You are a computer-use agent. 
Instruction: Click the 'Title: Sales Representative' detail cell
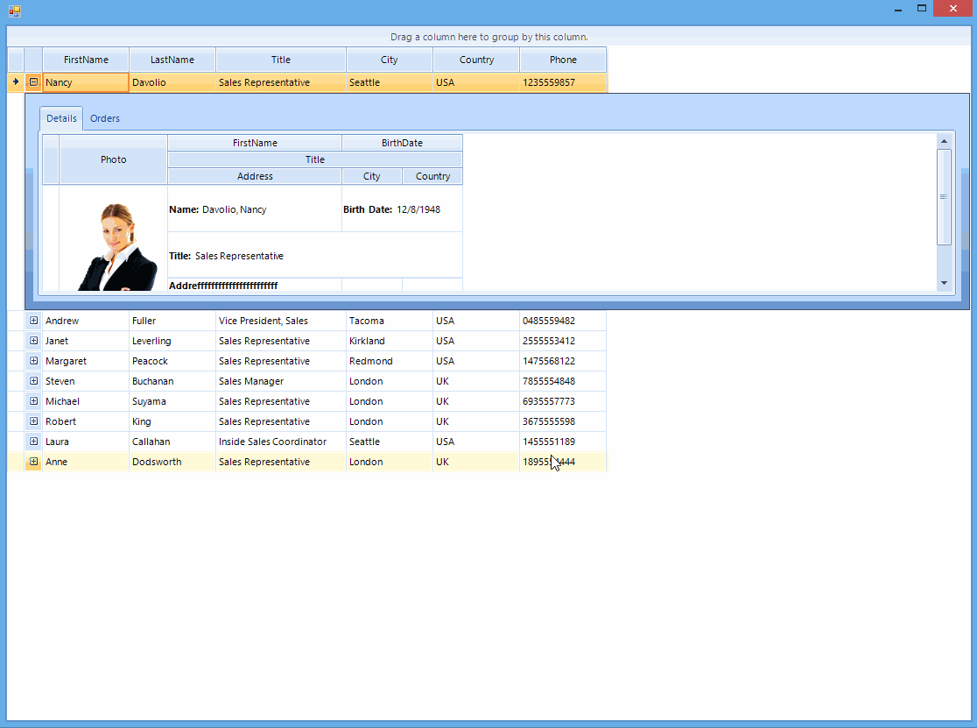315,255
